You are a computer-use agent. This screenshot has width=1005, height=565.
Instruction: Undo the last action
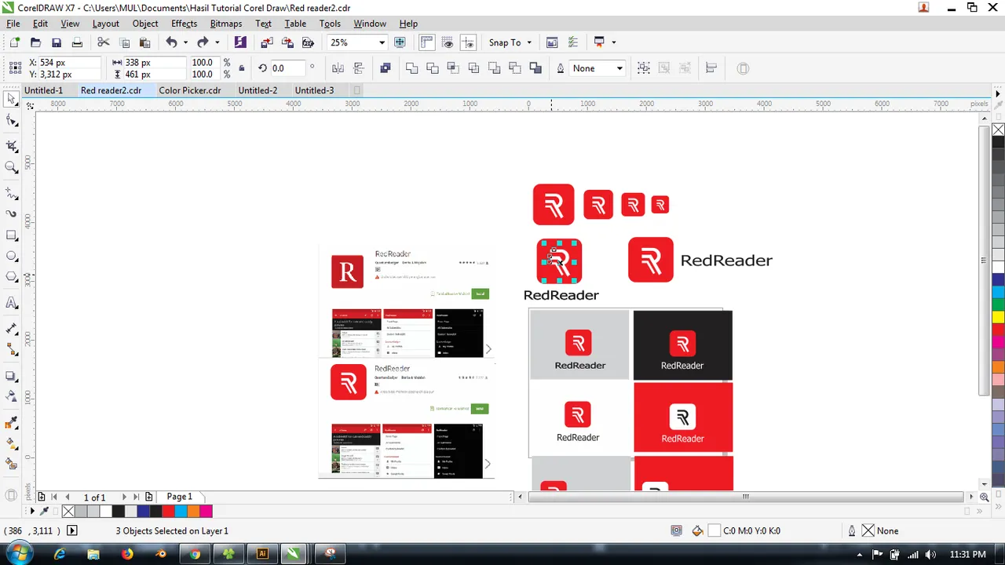[x=171, y=42]
